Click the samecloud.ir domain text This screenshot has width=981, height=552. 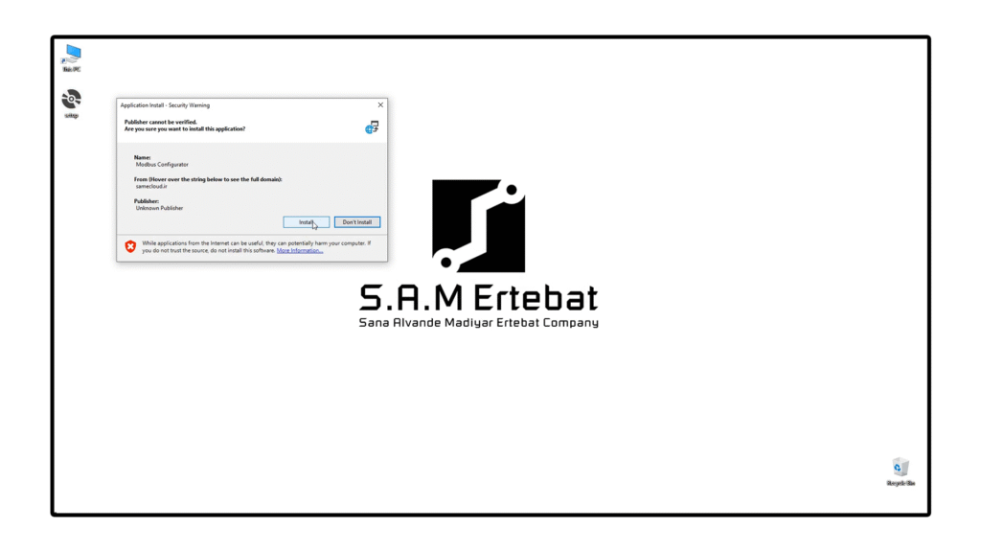(151, 186)
